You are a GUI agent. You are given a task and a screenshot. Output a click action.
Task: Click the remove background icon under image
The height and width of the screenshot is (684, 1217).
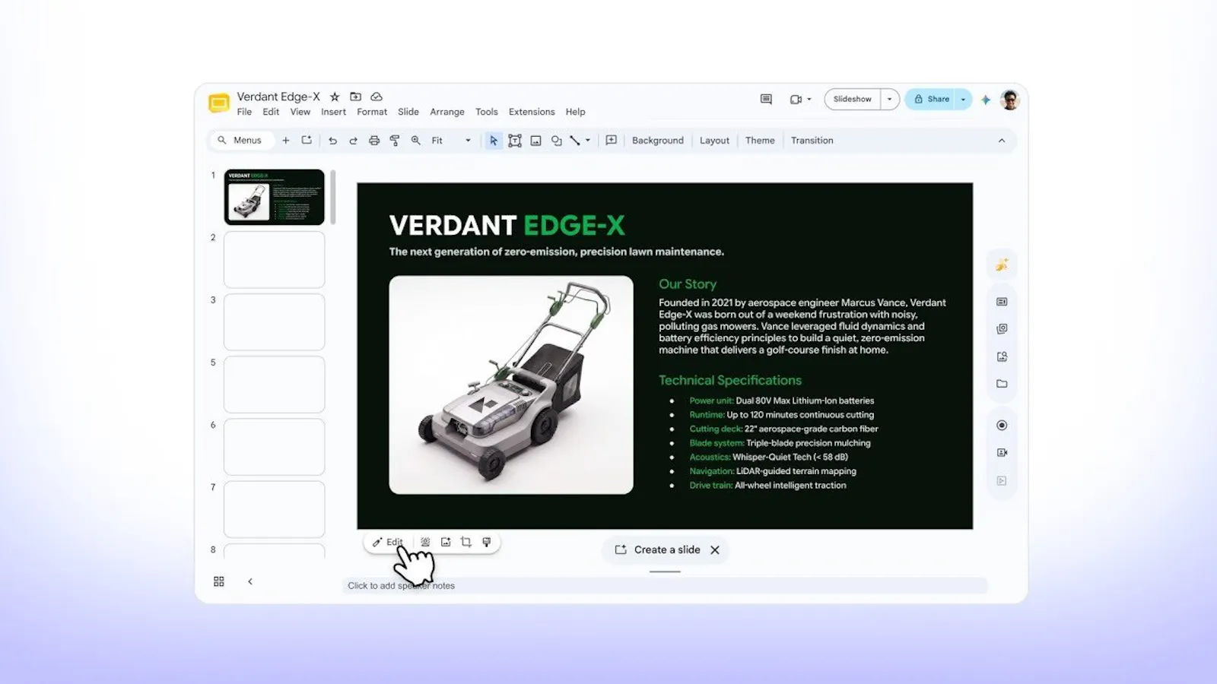click(x=425, y=542)
